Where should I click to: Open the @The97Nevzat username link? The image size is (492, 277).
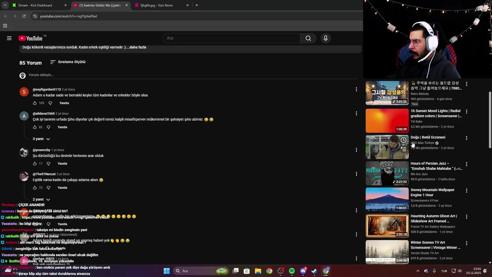coord(44,174)
